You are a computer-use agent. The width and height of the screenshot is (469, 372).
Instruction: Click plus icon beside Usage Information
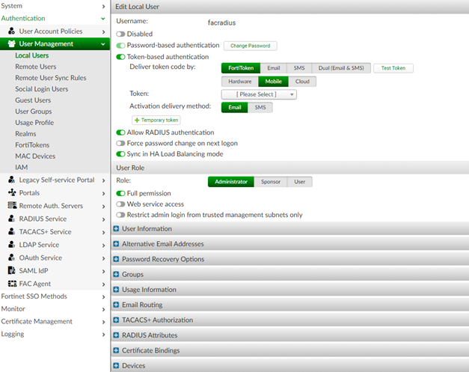tap(116, 290)
